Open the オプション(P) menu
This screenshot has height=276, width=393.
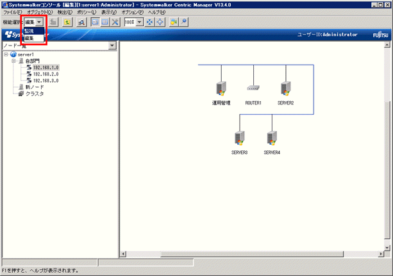(x=132, y=12)
